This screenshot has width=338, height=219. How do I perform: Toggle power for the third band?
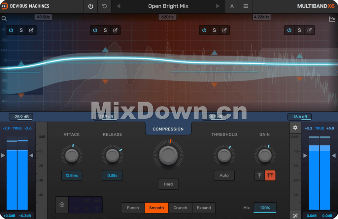point(204,30)
